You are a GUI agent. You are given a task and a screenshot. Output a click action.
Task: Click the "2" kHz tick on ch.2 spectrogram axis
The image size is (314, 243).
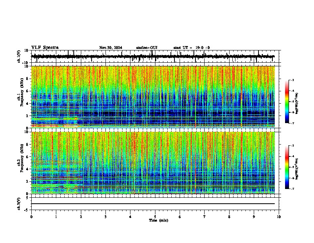[x=27, y=181]
